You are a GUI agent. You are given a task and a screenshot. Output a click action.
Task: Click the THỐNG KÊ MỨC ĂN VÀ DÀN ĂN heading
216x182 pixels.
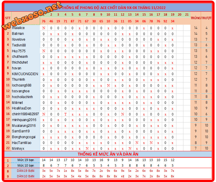click(x=108, y=154)
